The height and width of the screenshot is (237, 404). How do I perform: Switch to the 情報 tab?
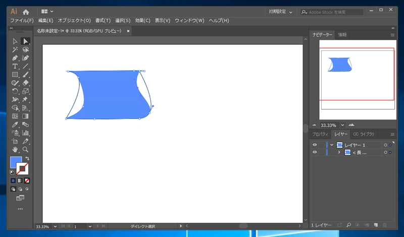[342, 35]
